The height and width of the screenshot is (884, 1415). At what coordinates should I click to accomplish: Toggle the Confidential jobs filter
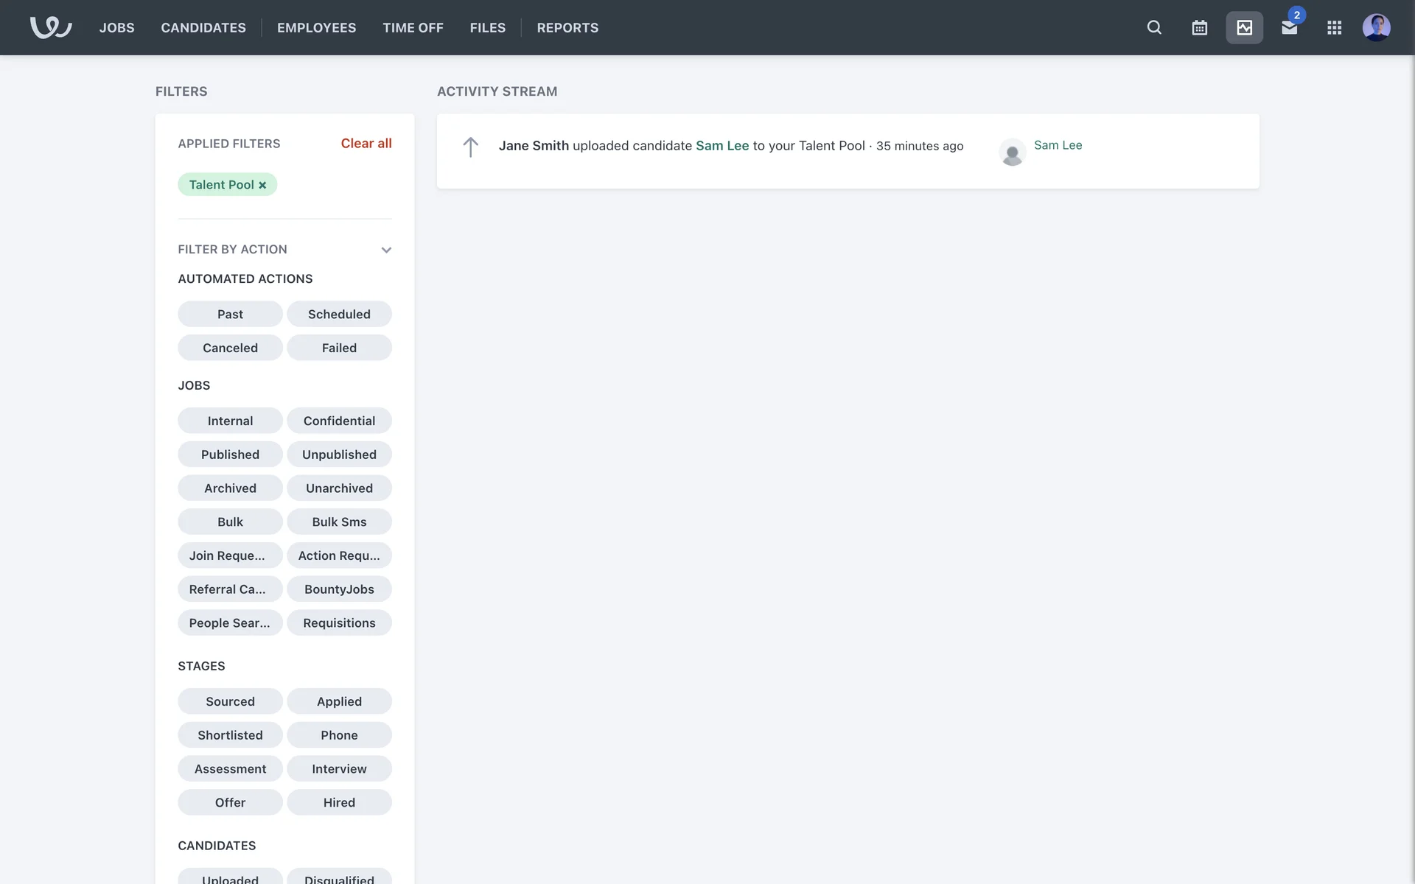point(339,421)
